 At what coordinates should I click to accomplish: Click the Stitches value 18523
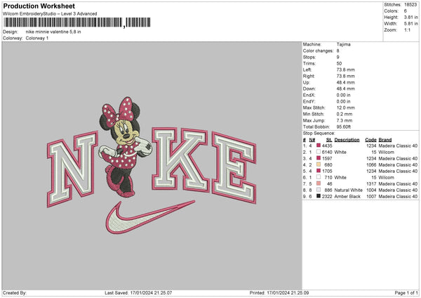[410, 5]
